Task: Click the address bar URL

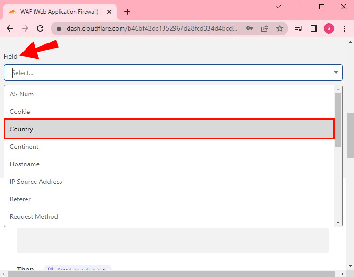Action: point(151,28)
